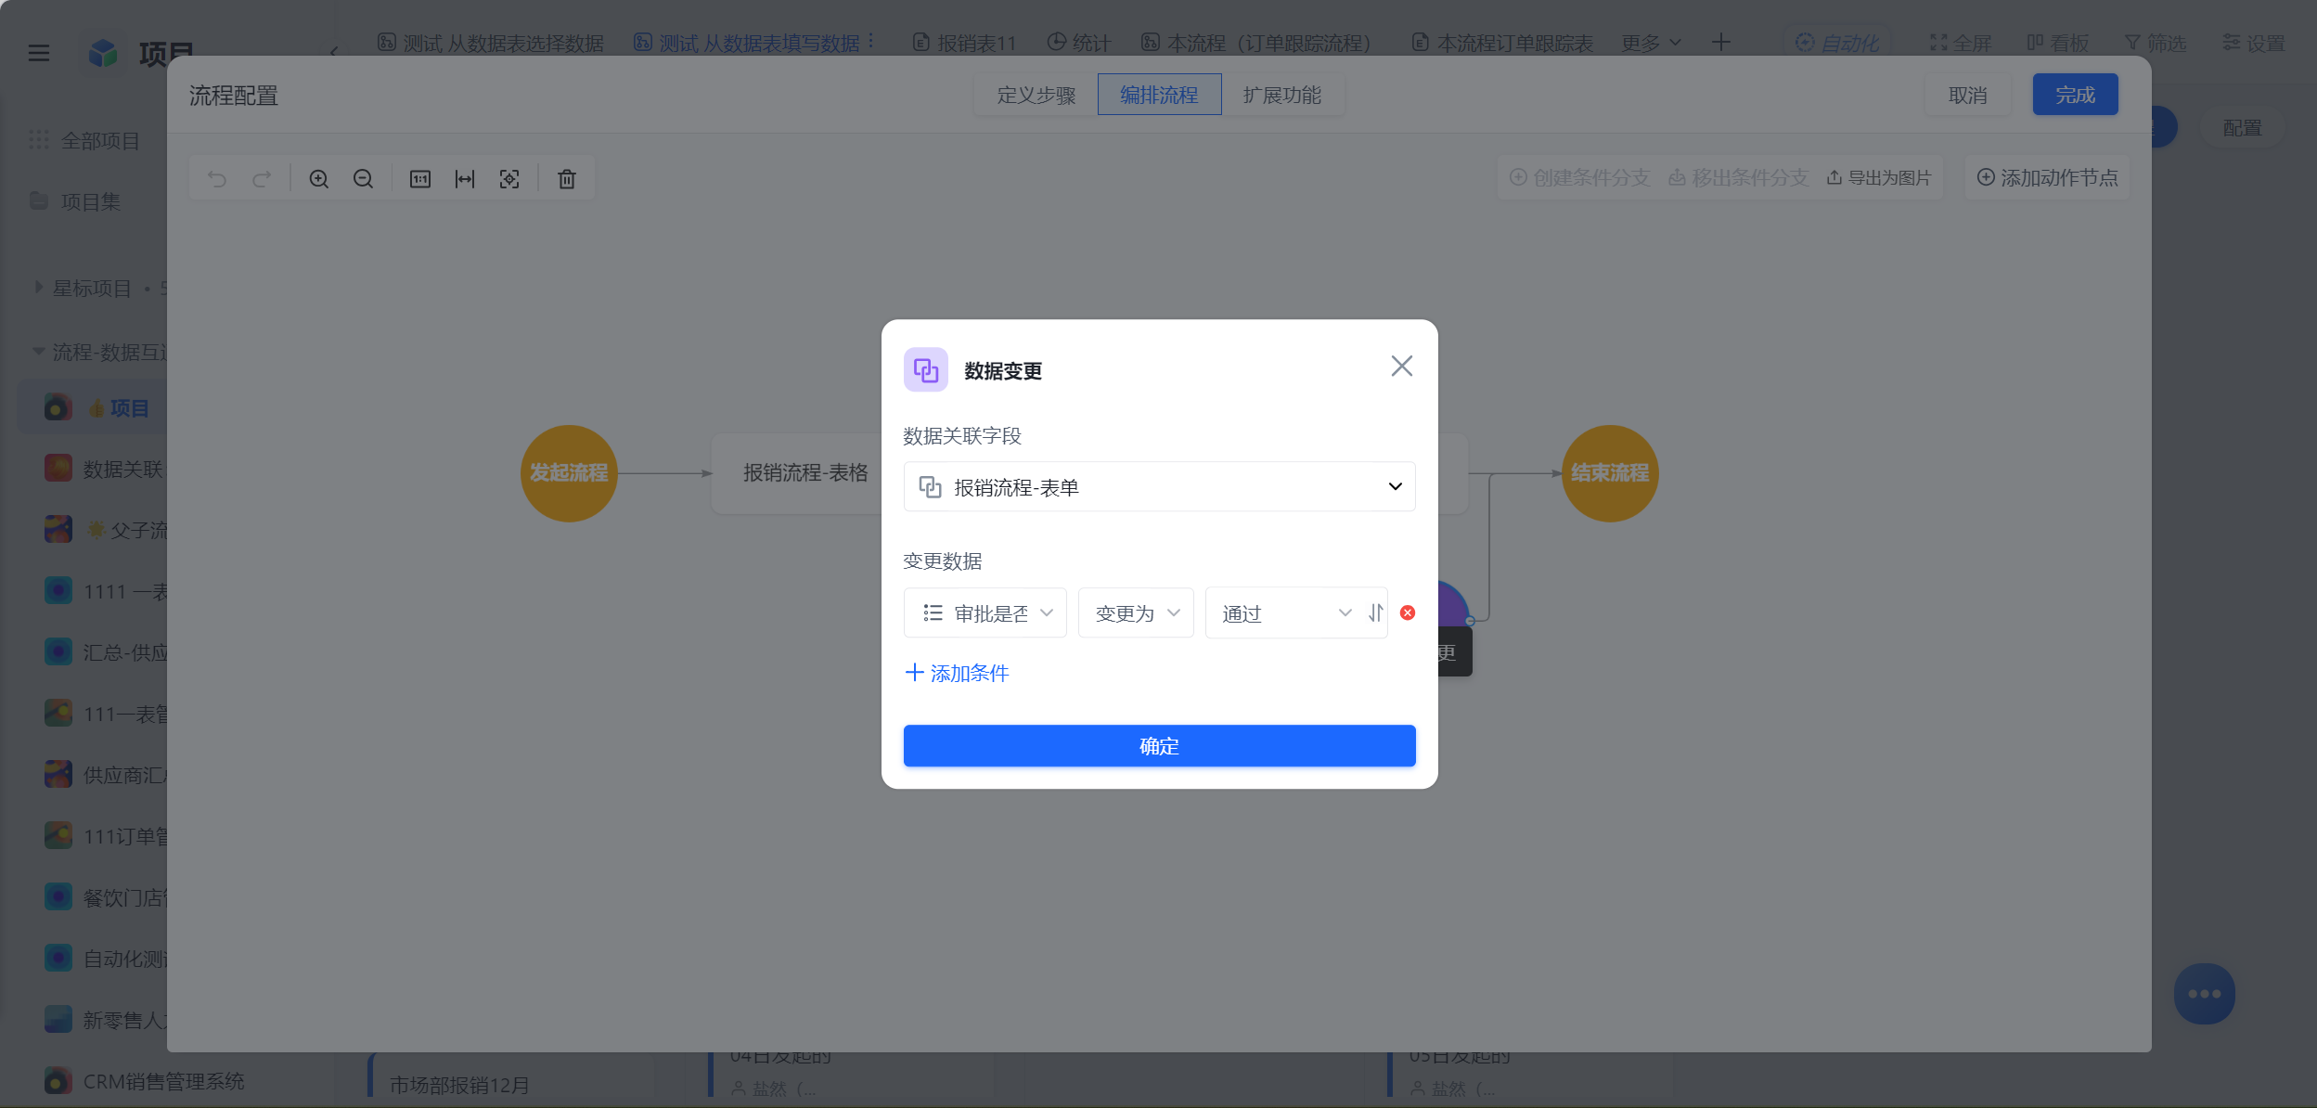The width and height of the screenshot is (2317, 1108).
Task: Switch to 编排流程 tab
Action: (x=1159, y=95)
